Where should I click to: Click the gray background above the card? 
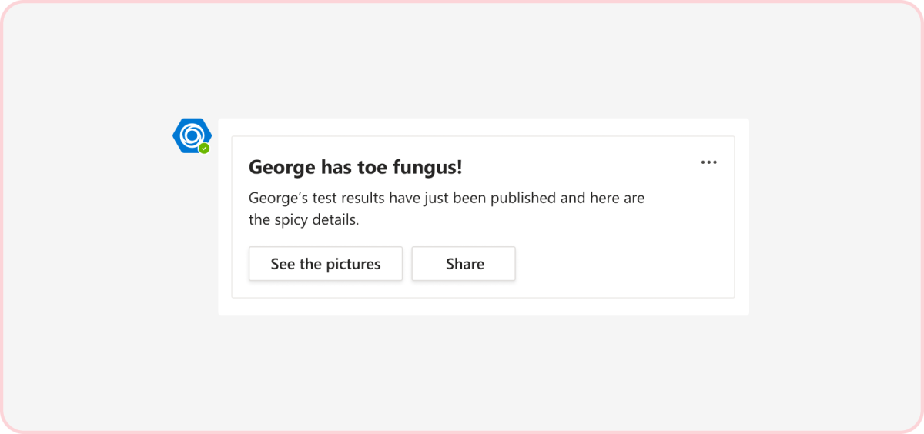coord(462,62)
